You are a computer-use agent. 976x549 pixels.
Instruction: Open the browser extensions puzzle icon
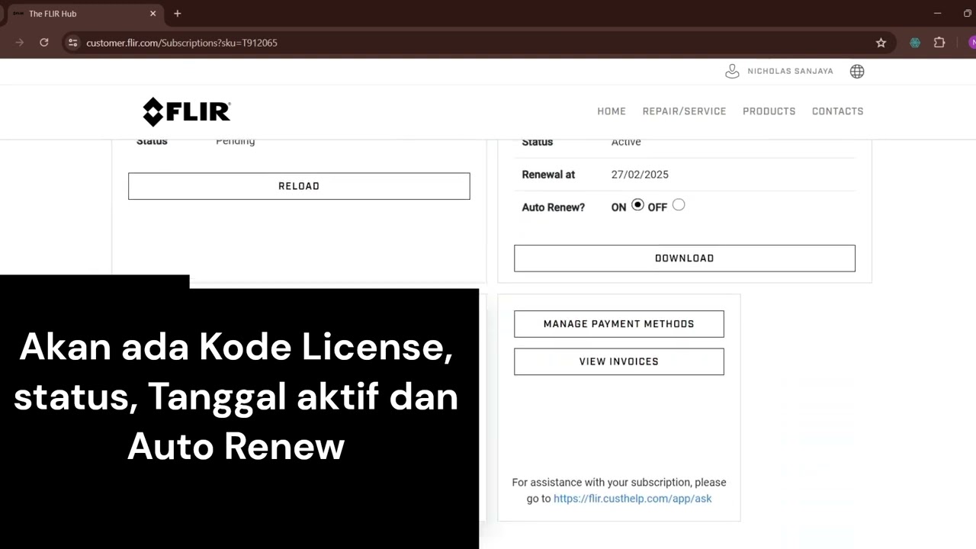939,43
